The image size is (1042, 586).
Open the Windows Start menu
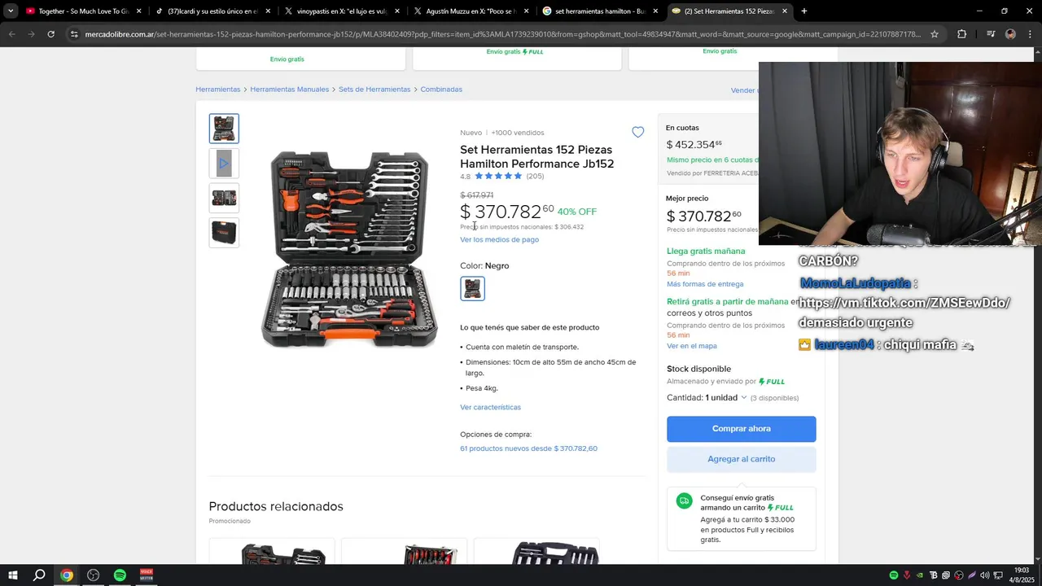tap(12, 575)
